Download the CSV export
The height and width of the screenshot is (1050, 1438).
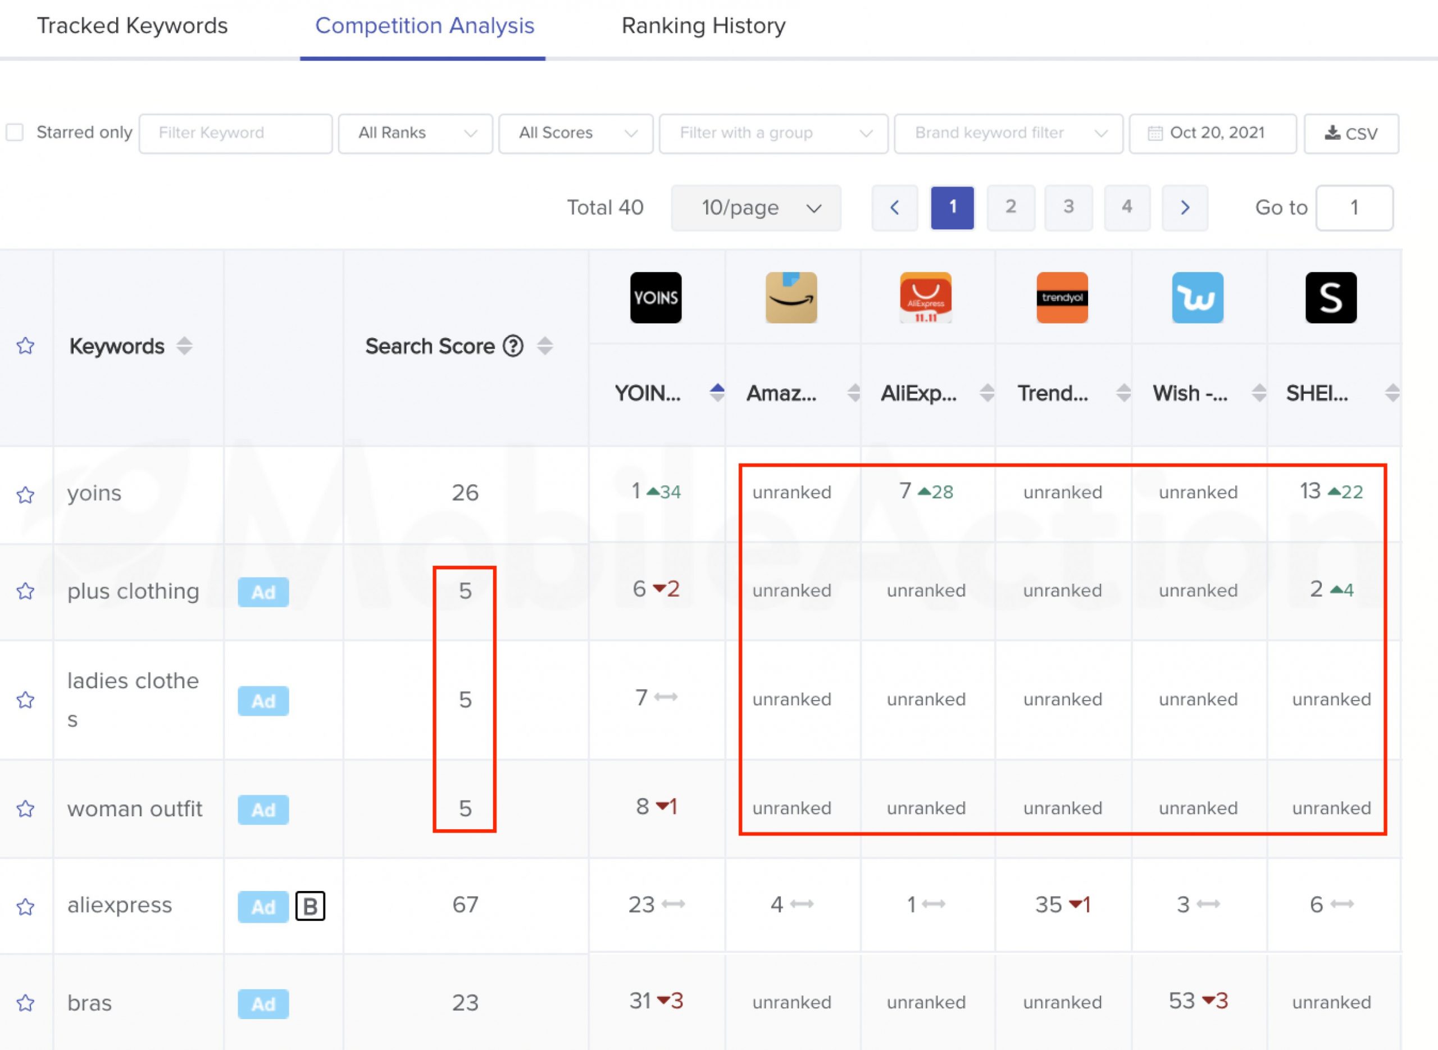pos(1351,134)
